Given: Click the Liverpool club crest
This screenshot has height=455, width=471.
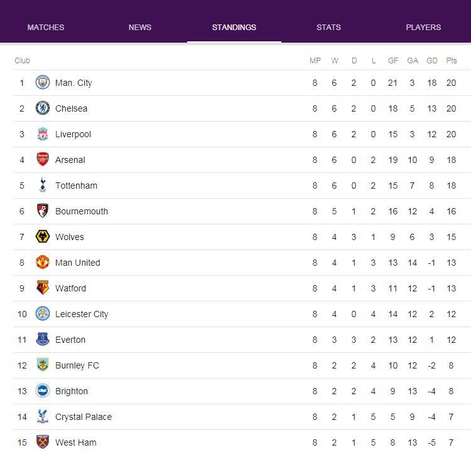Looking at the screenshot, I should pyautogui.click(x=43, y=134).
